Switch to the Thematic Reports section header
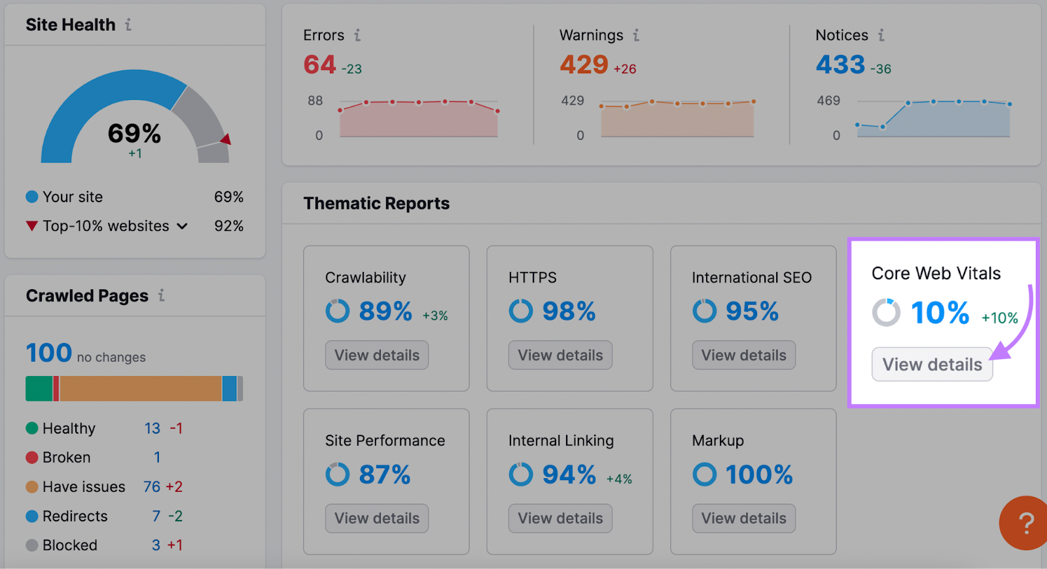 coord(376,203)
